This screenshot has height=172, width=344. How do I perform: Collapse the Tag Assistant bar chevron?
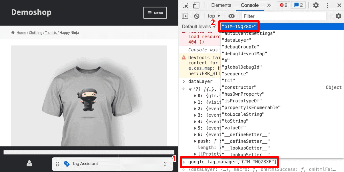166,164
